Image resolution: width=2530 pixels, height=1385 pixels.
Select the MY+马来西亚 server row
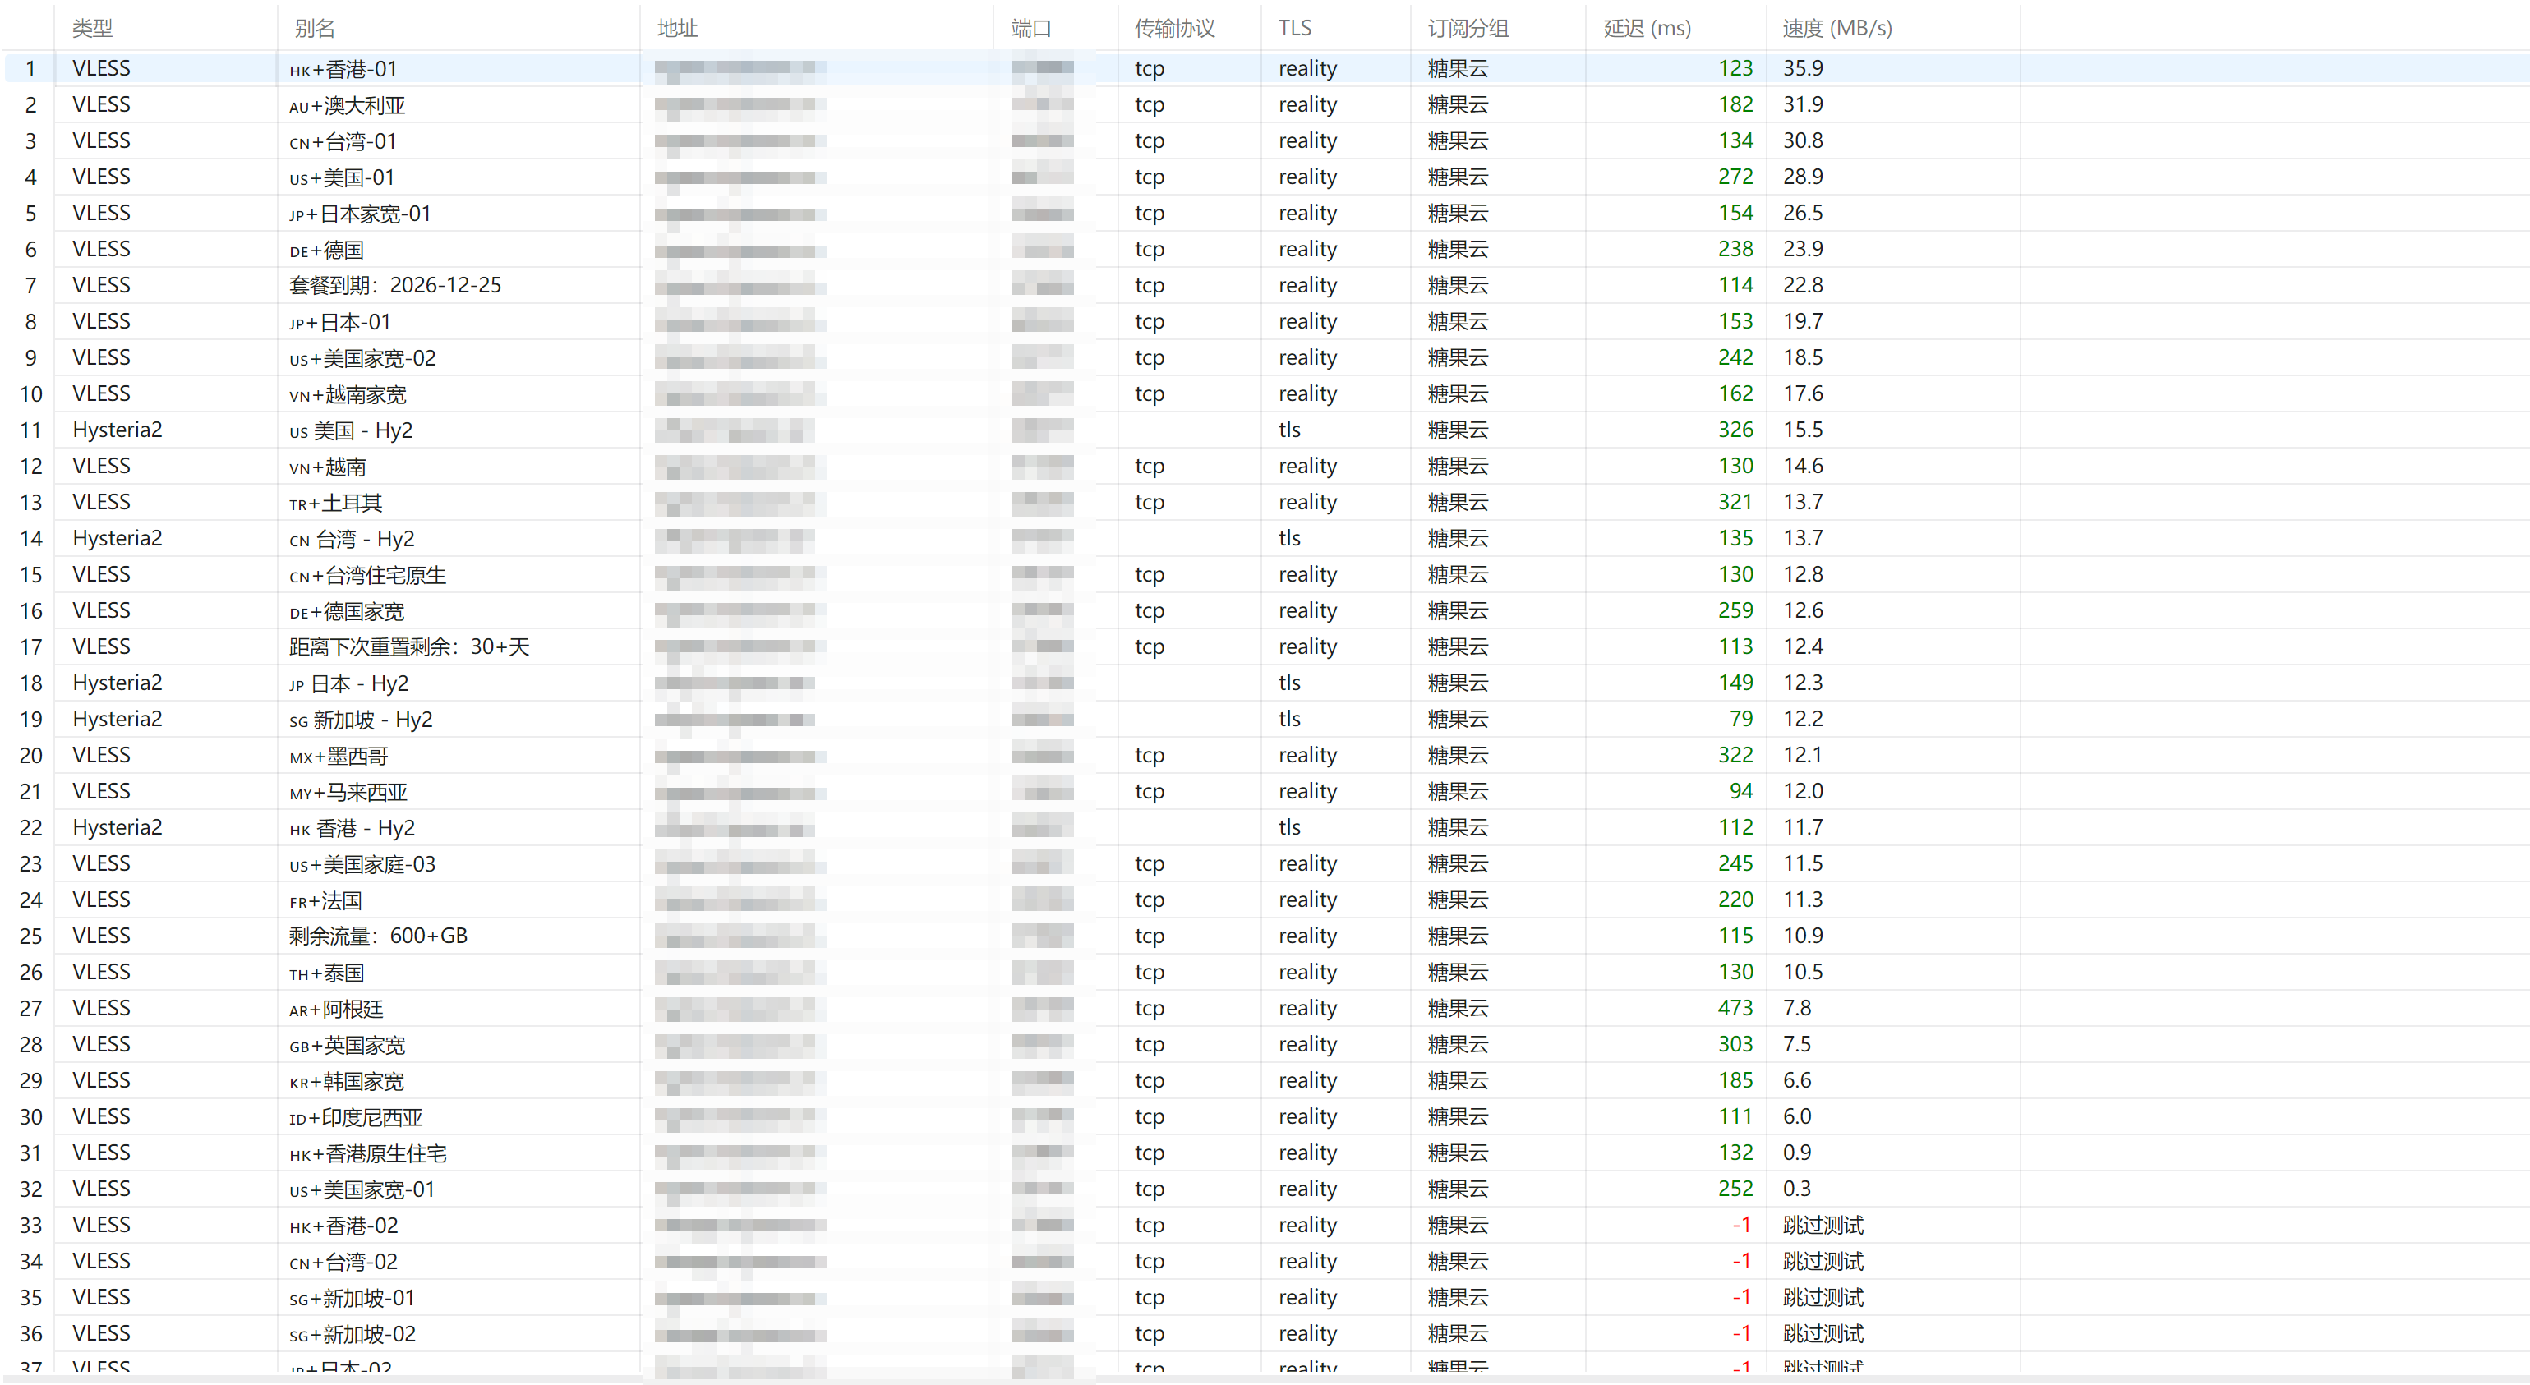click(1265, 791)
